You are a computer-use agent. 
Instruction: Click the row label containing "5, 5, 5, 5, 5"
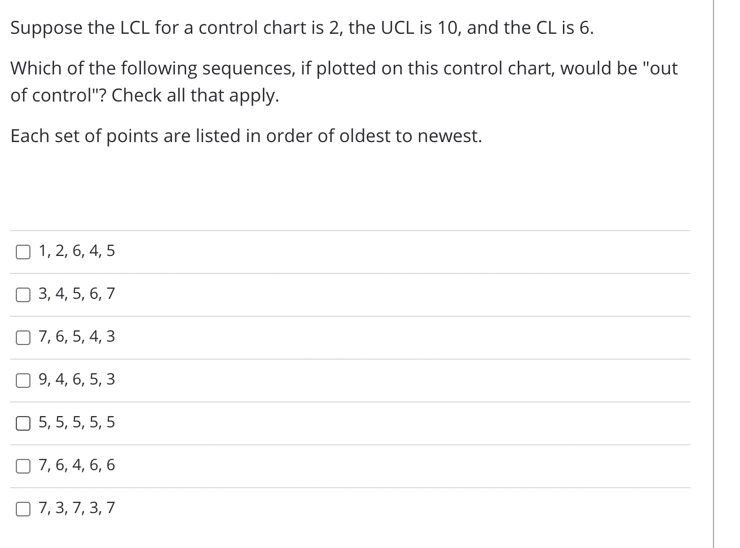click(x=76, y=422)
